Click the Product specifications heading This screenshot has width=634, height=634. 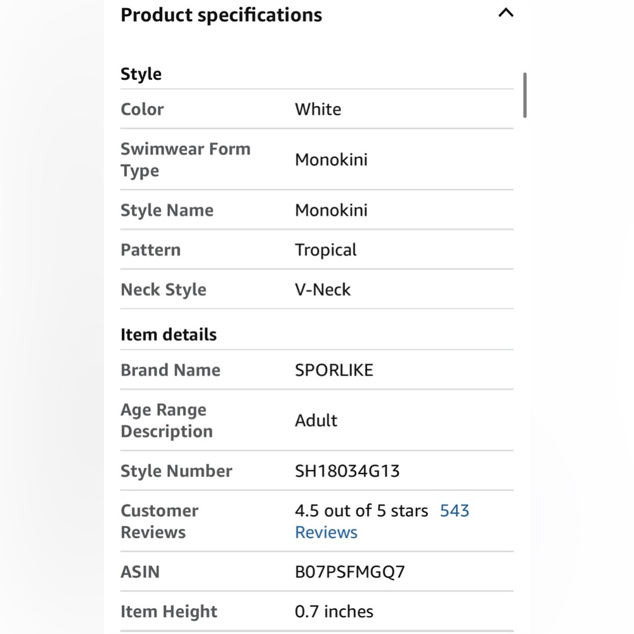[x=221, y=15]
